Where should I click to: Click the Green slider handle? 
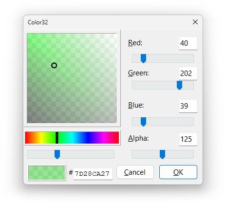179,85
